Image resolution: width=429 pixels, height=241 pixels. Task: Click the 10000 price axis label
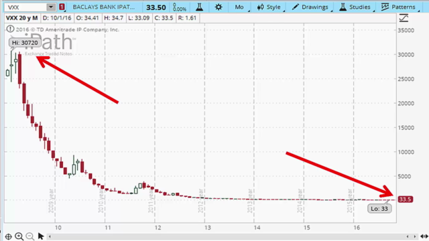(406, 152)
